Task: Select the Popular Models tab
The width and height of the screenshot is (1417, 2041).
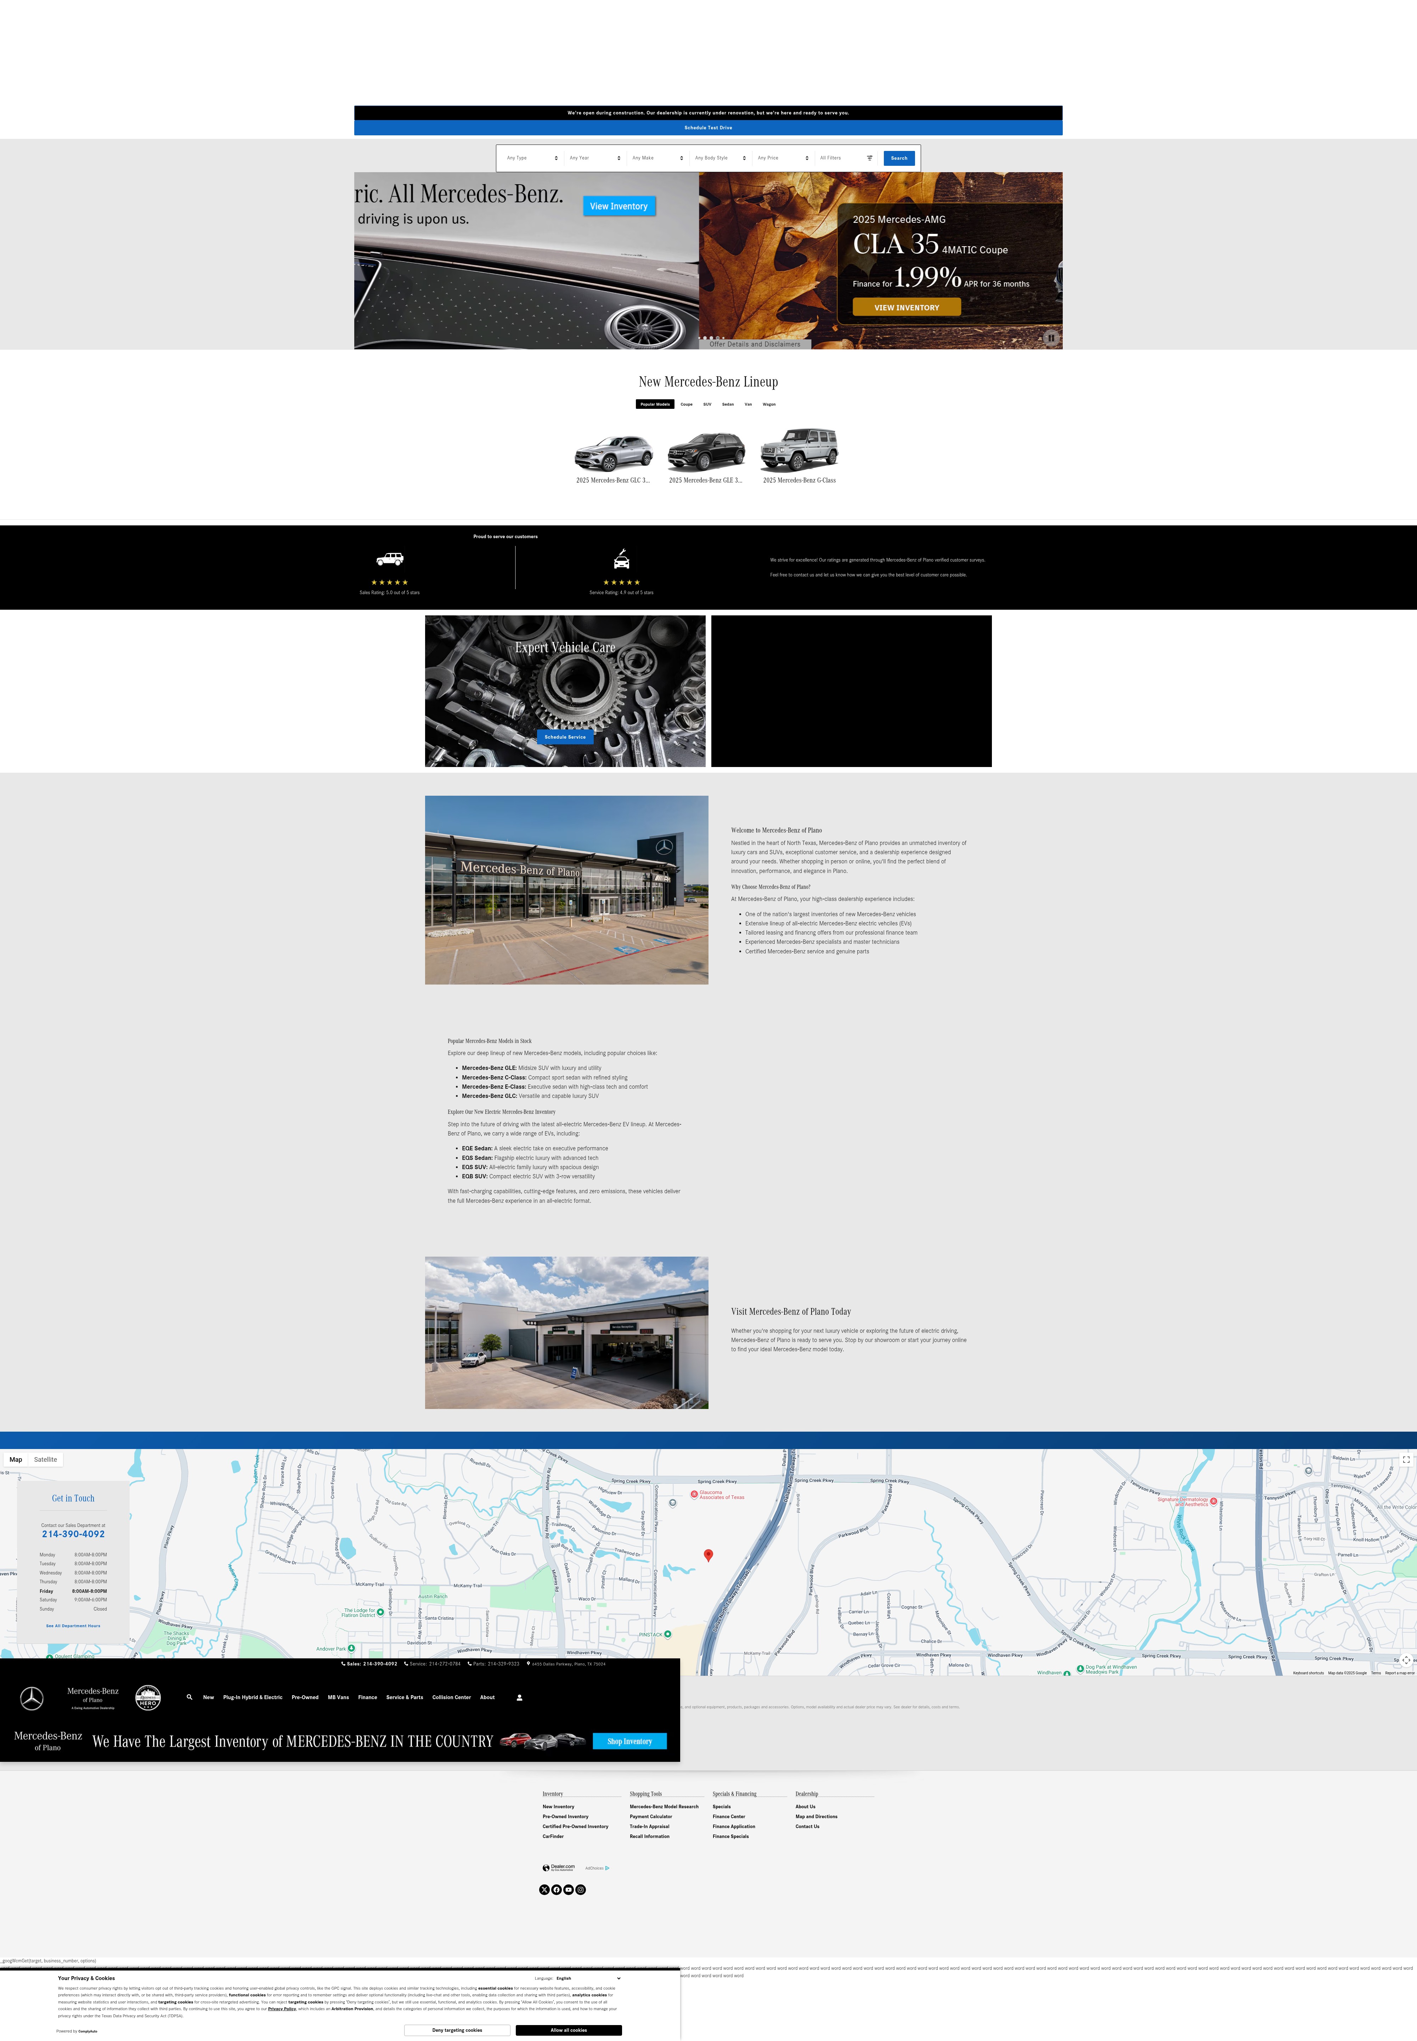Action: coord(655,404)
